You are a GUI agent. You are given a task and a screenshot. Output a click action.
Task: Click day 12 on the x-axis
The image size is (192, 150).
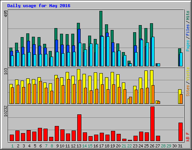coord(73,146)
